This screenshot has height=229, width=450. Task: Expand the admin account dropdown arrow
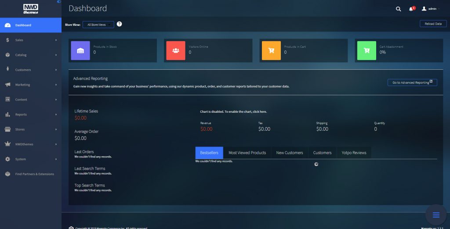tap(439, 9)
